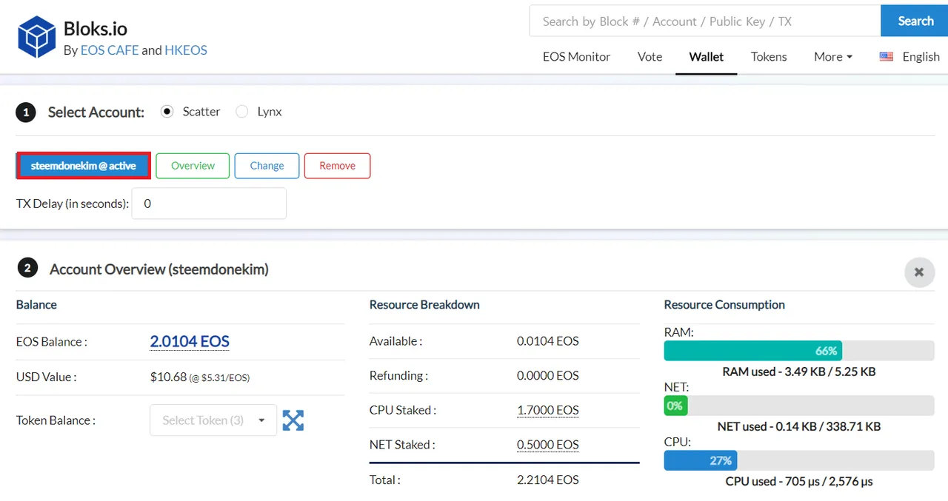This screenshot has height=501, width=948.
Task: Click the steemdonekim @ active button
Action: (84, 166)
